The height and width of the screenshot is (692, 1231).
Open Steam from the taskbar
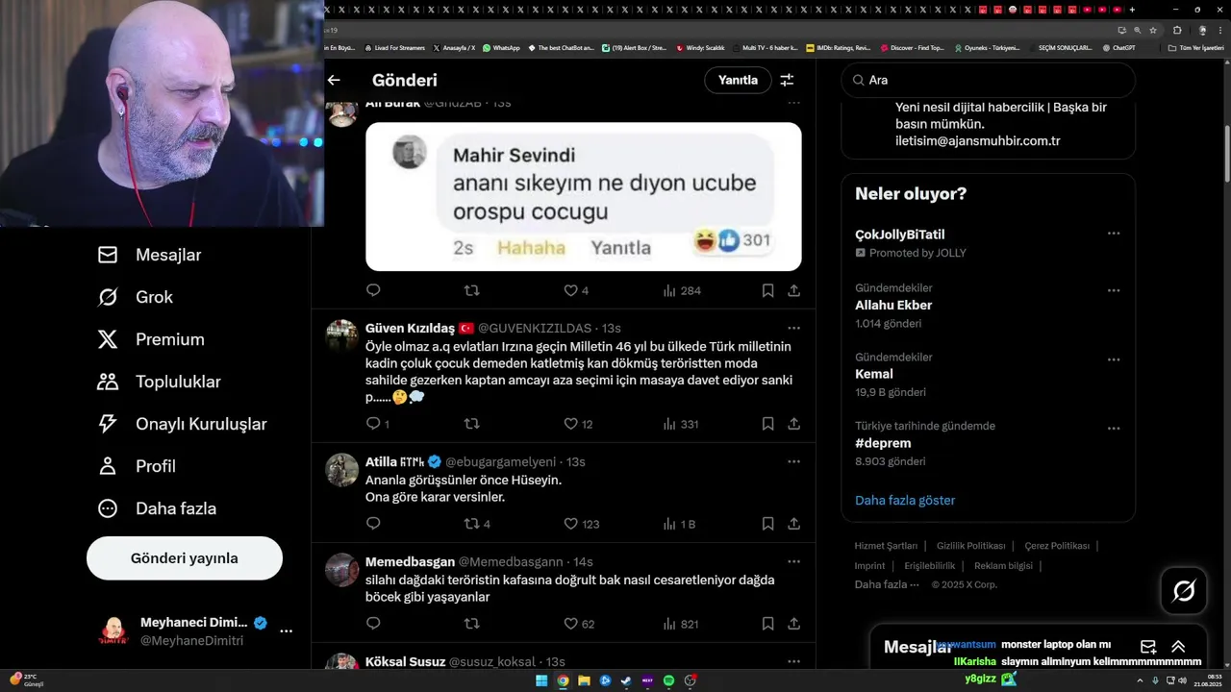click(x=626, y=680)
